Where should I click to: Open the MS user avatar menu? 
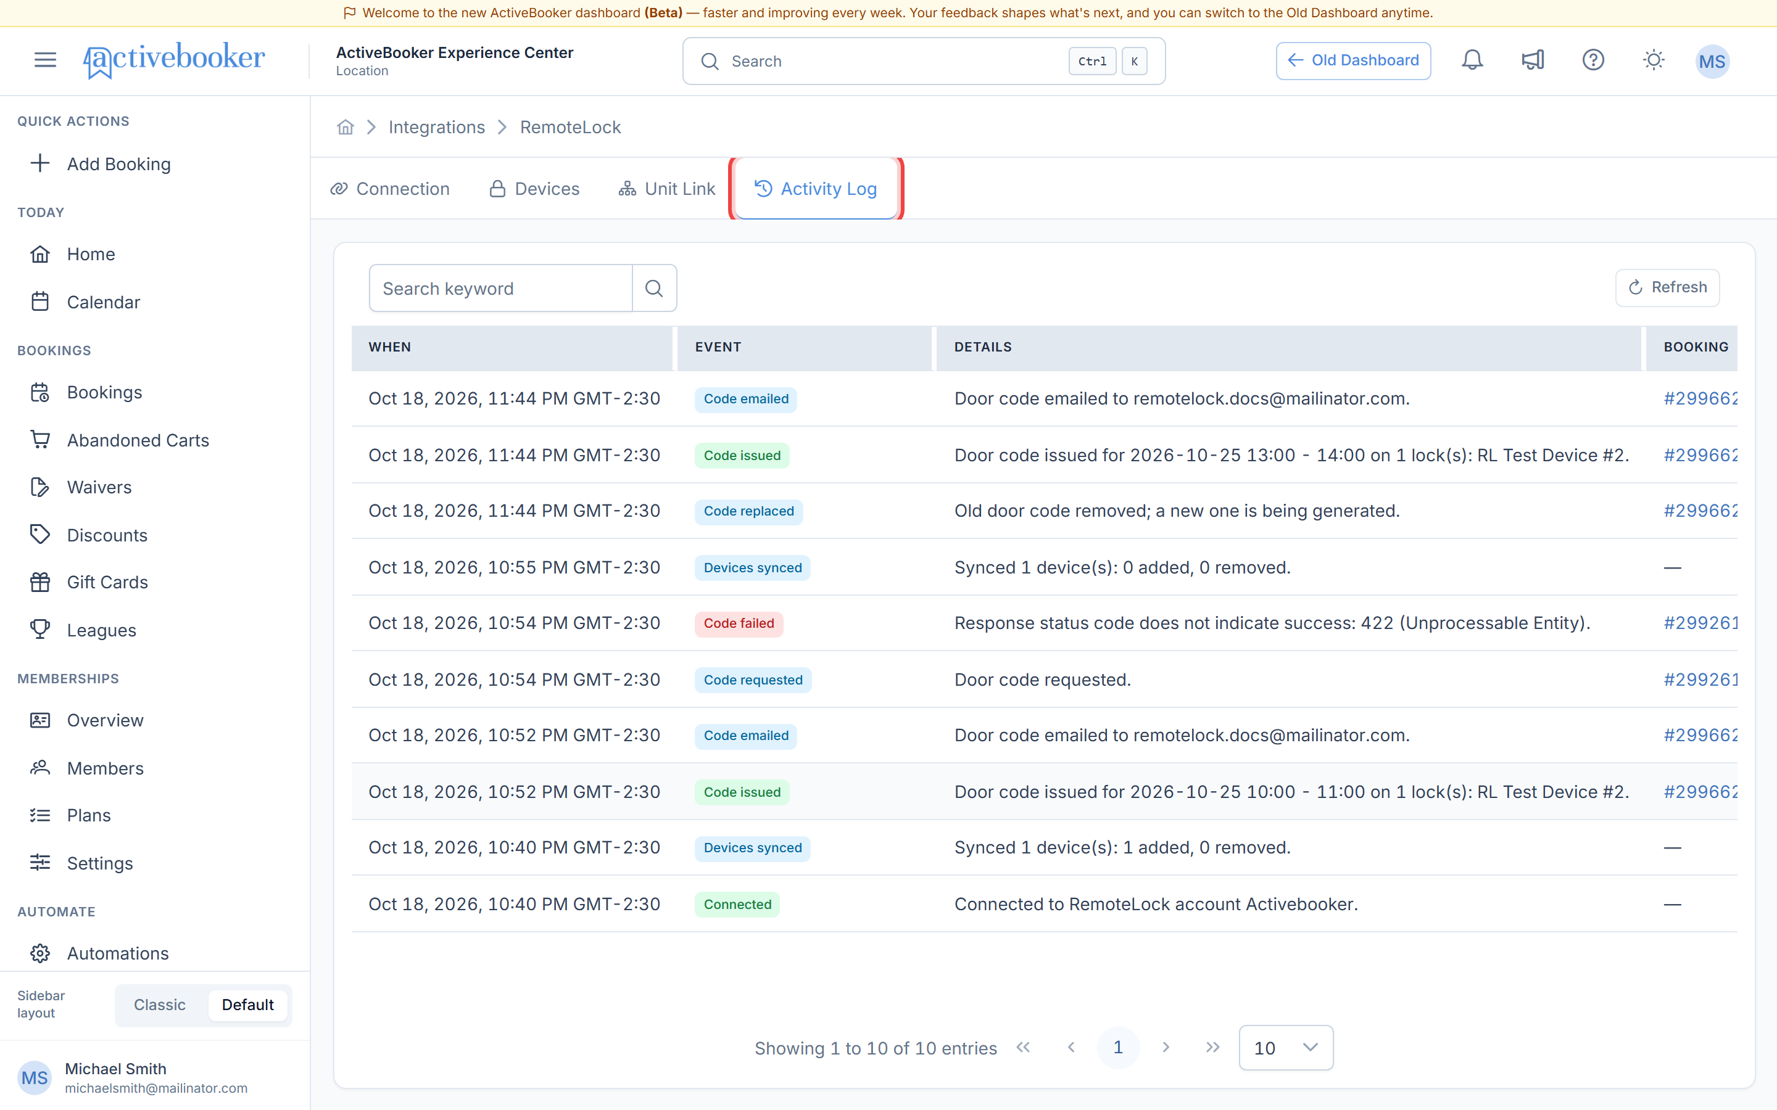(x=1712, y=61)
